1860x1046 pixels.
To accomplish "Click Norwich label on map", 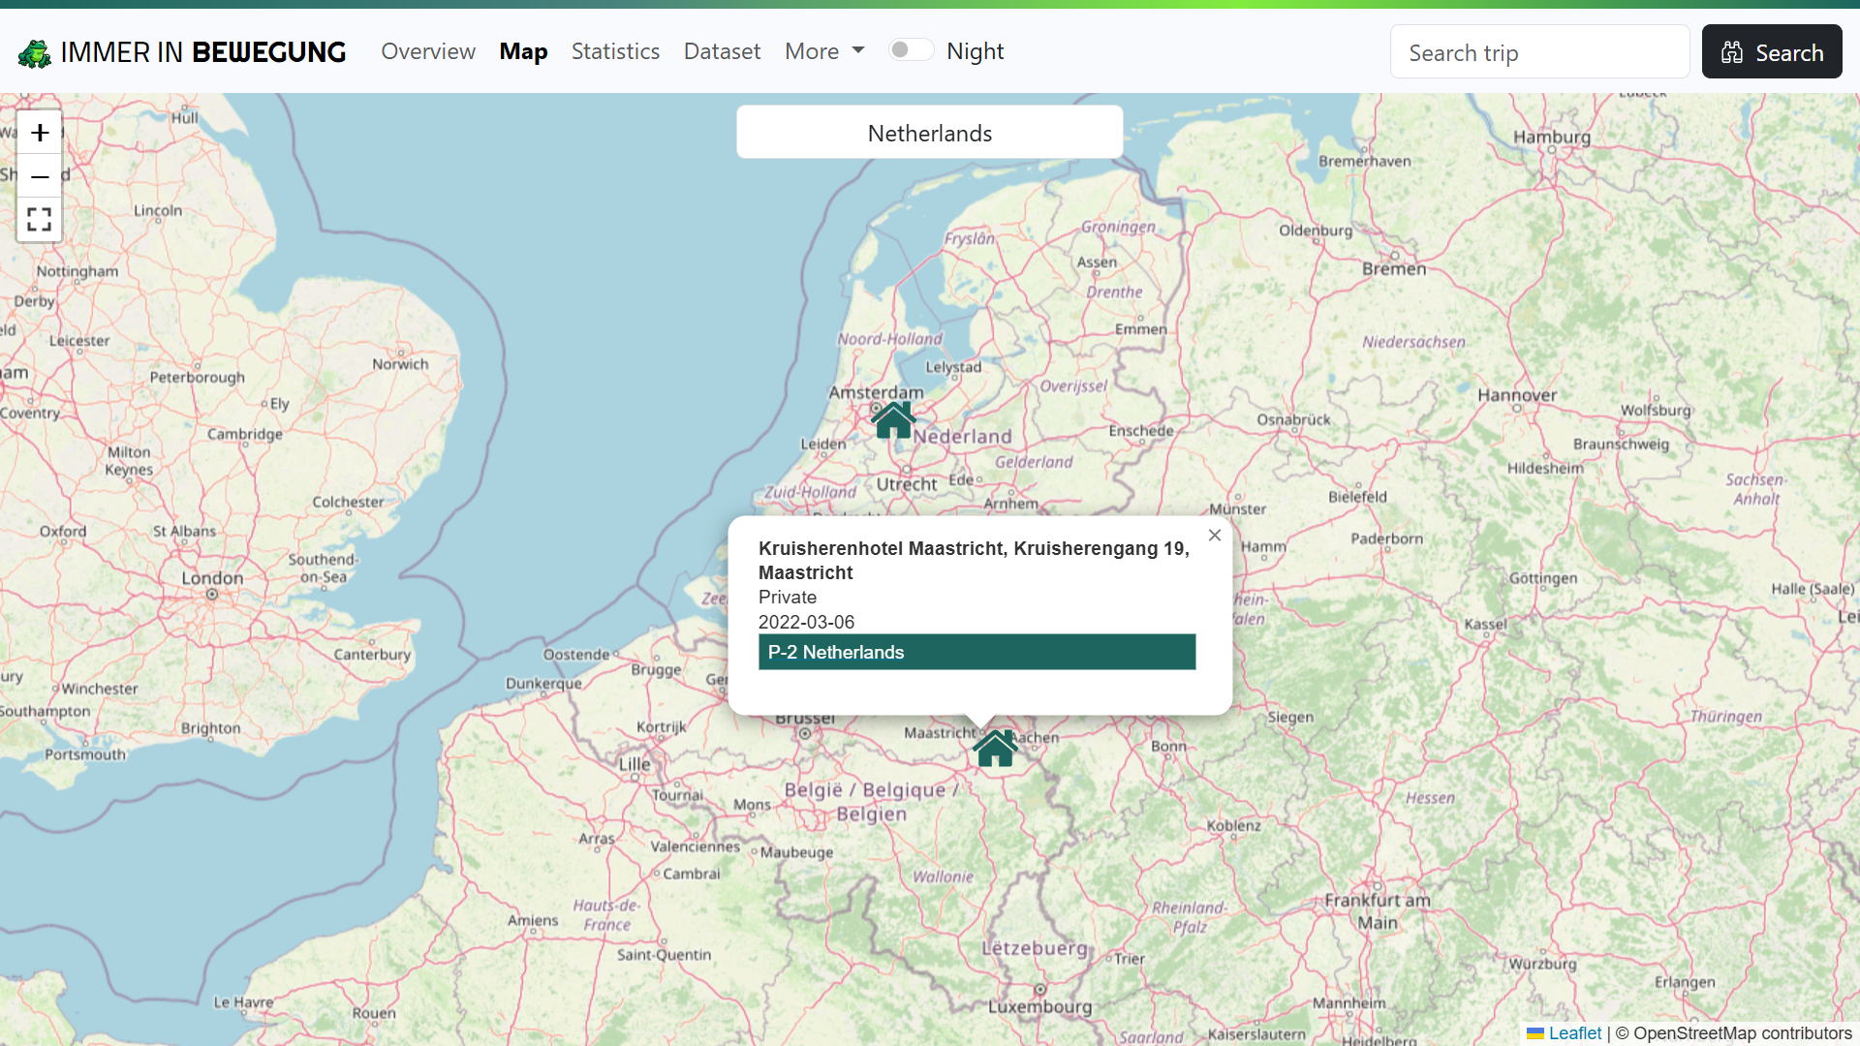I will coord(400,364).
